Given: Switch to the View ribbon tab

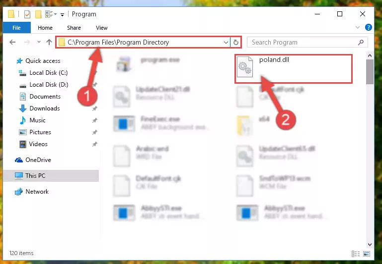Looking at the screenshot, I should (x=102, y=28).
